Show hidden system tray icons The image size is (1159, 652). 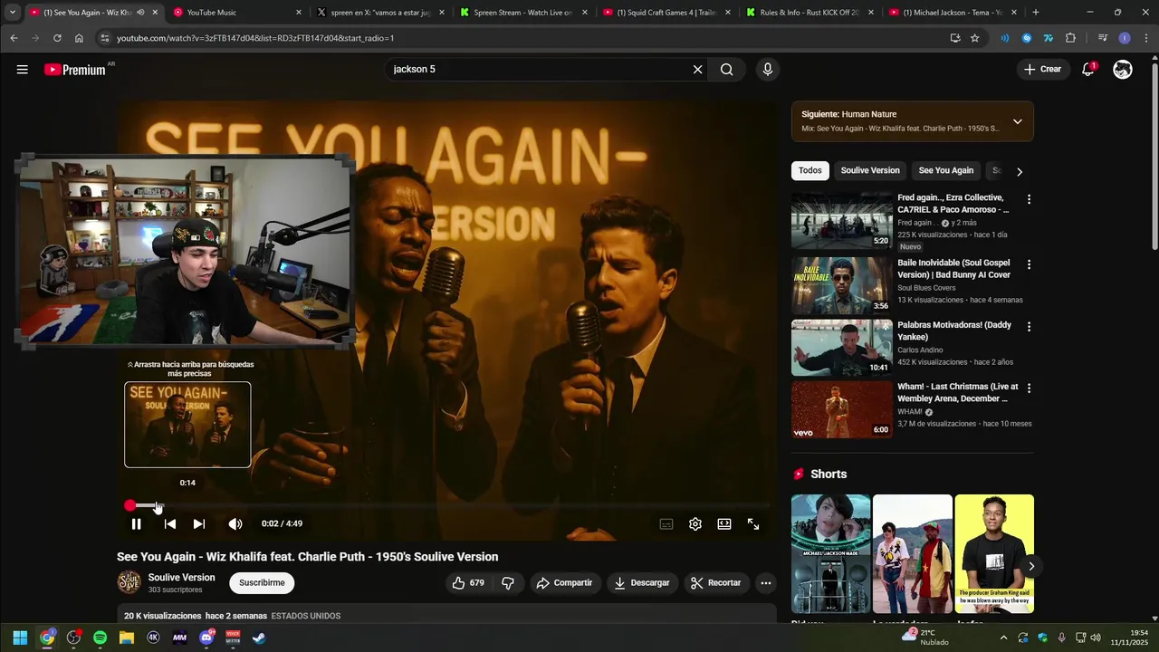coord(1003,638)
